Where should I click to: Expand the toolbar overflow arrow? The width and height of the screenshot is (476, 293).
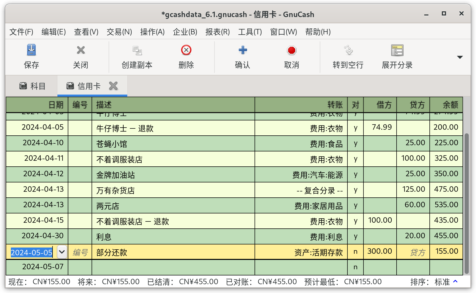(x=460, y=57)
